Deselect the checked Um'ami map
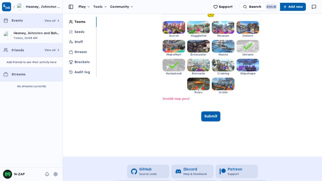The image size is (322, 181). (x=248, y=46)
